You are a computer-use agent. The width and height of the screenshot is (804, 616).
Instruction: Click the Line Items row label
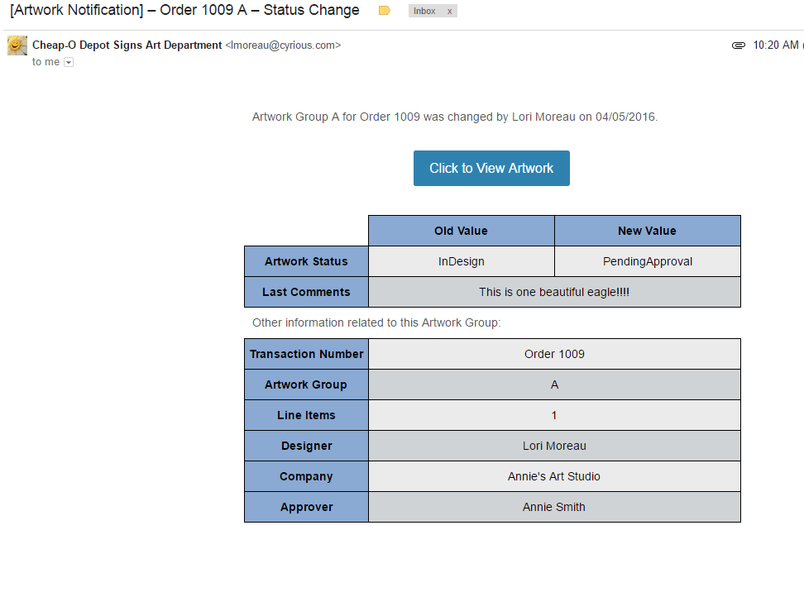point(306,415)
